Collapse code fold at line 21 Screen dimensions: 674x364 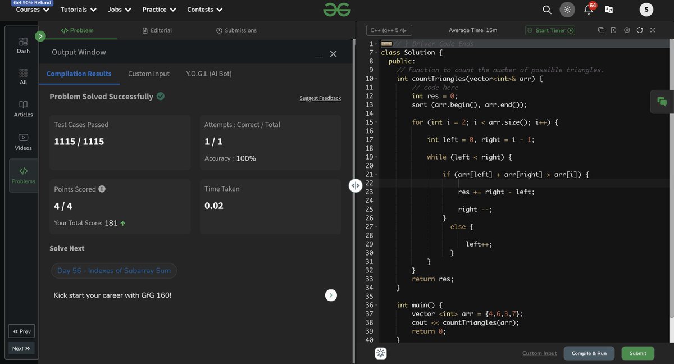click(x=376, y=175)
